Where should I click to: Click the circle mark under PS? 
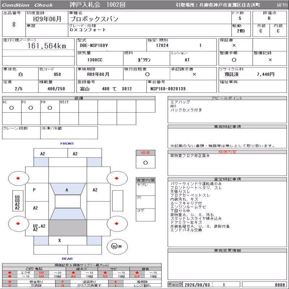point(31,108)
